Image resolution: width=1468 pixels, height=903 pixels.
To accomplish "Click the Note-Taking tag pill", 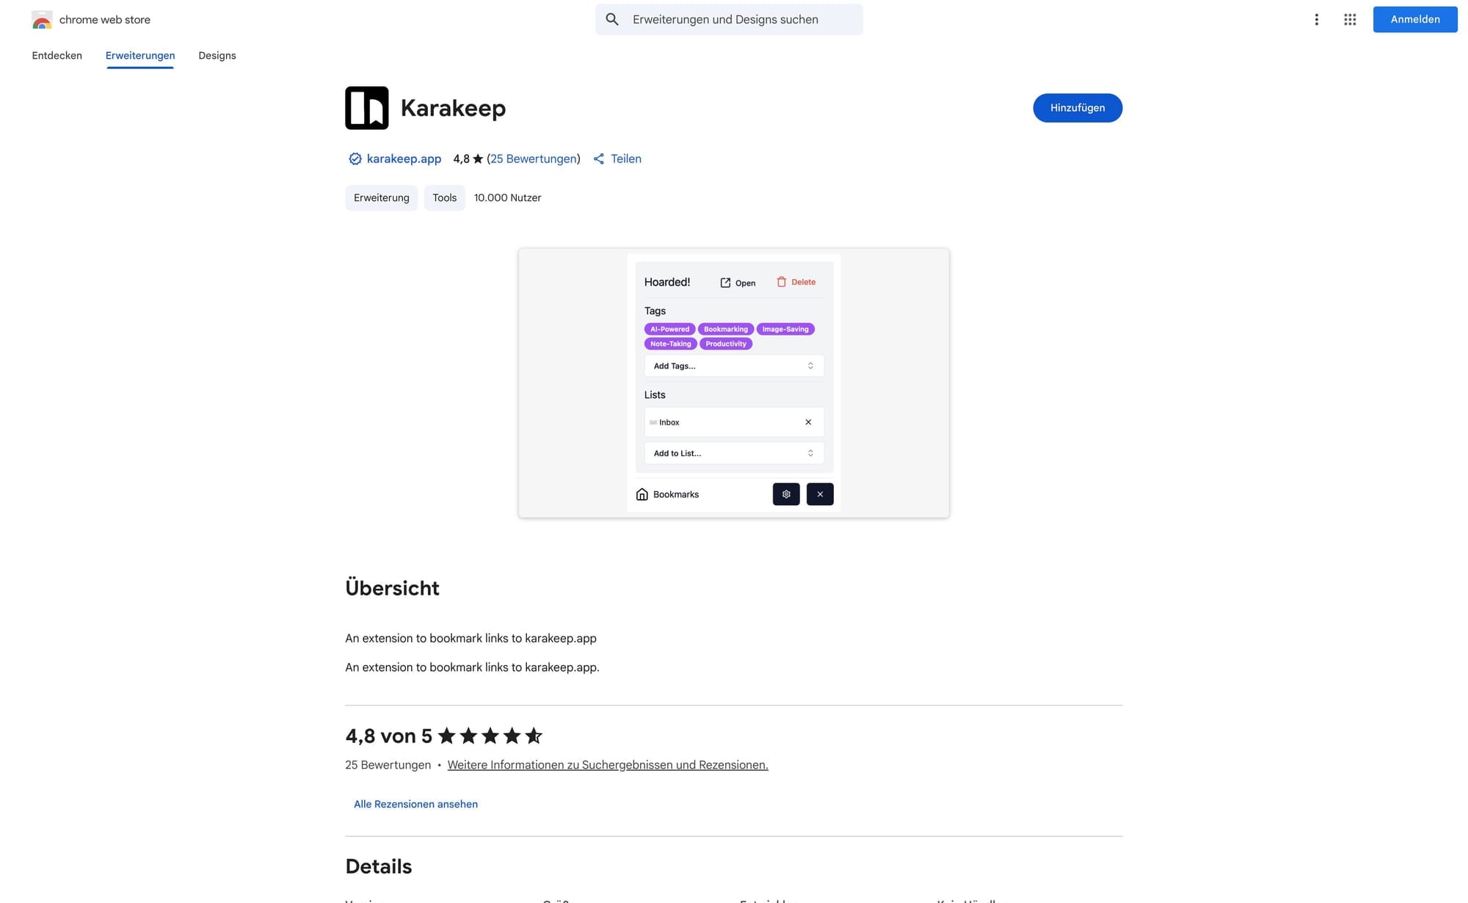I will [x=671, y=344].
